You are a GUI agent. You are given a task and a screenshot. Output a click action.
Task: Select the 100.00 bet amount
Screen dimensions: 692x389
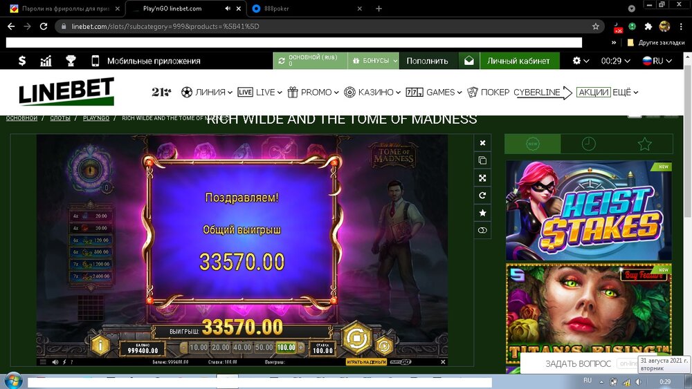click(286, 348)
